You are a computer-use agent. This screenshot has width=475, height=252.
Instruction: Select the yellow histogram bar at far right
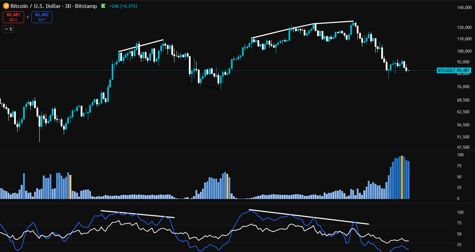point(402,177)
